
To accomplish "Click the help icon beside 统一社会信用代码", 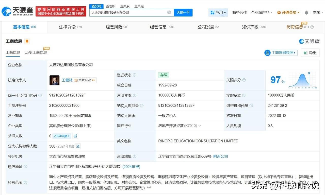I will [40, 95].
